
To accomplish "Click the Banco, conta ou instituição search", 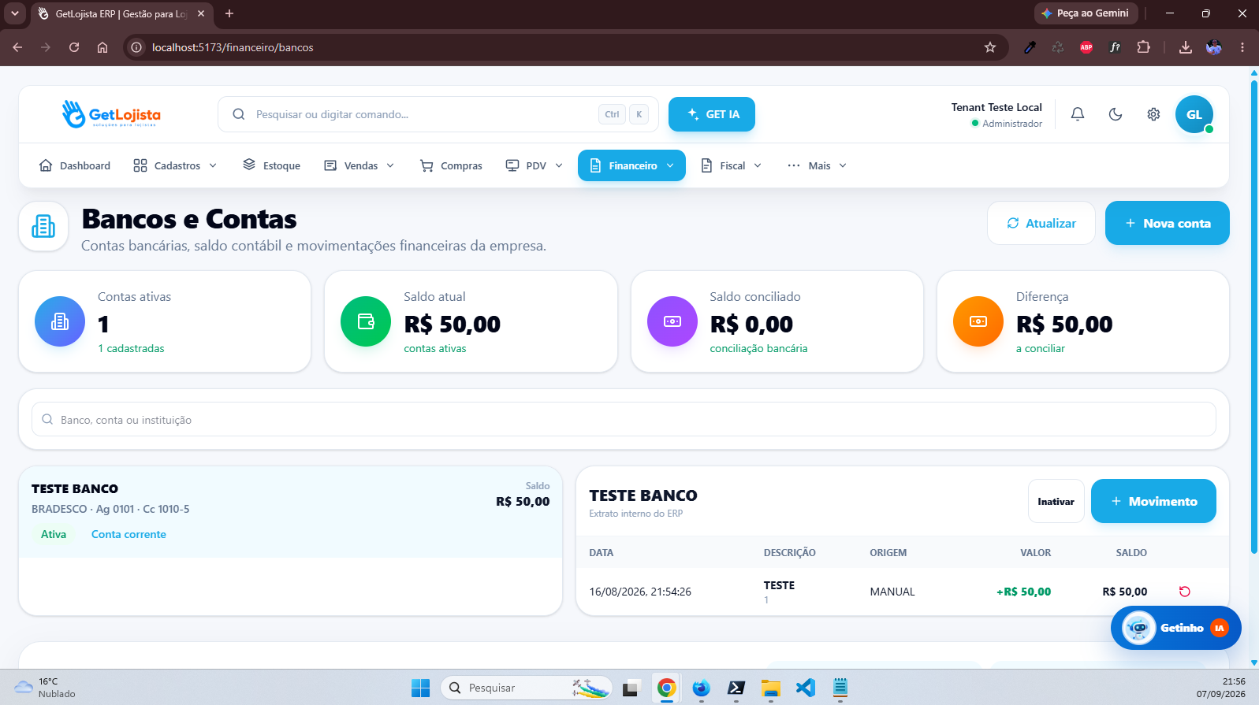I will 624,420.
